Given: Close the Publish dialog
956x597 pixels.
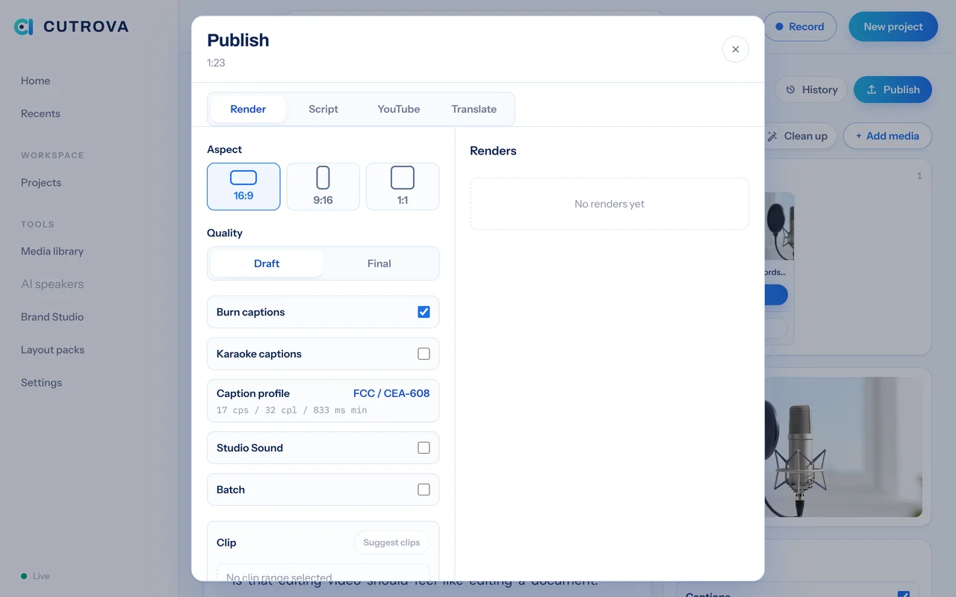Looking at the screenshot, I should (736, 49).
